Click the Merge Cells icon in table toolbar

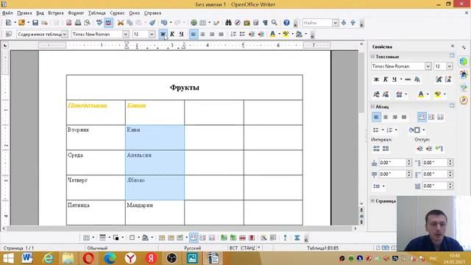click(162, 238)
